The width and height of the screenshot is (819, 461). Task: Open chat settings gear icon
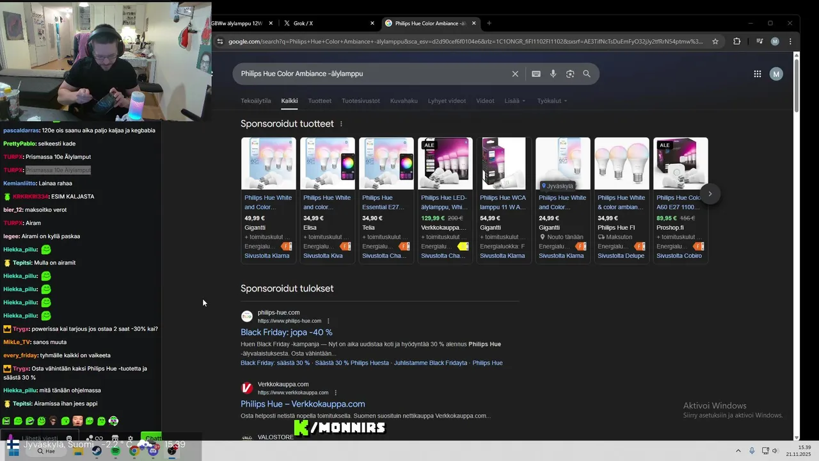tap(131, 439)
